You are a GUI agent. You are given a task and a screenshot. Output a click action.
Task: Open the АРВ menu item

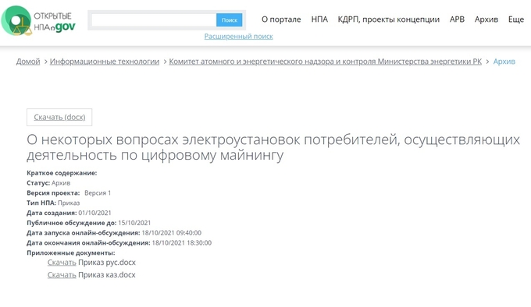(457, 19)
